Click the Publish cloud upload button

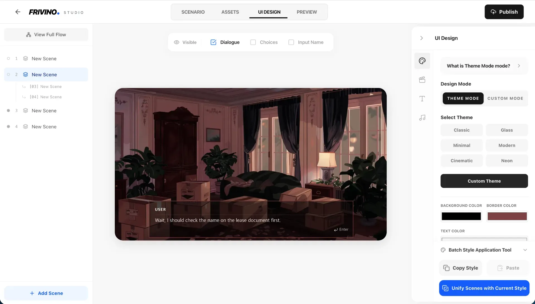tap(504, 12)
